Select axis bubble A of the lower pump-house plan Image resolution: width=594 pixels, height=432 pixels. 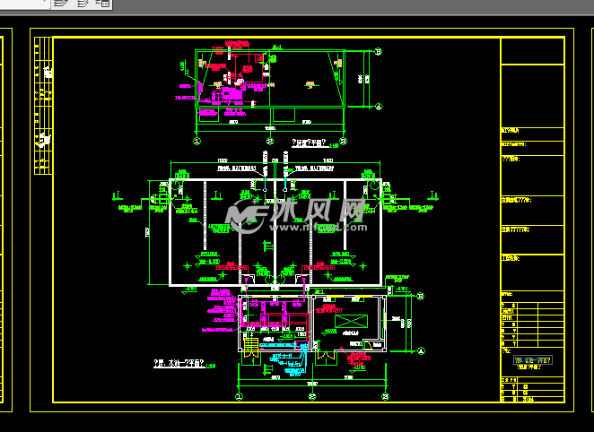(421, 351)
